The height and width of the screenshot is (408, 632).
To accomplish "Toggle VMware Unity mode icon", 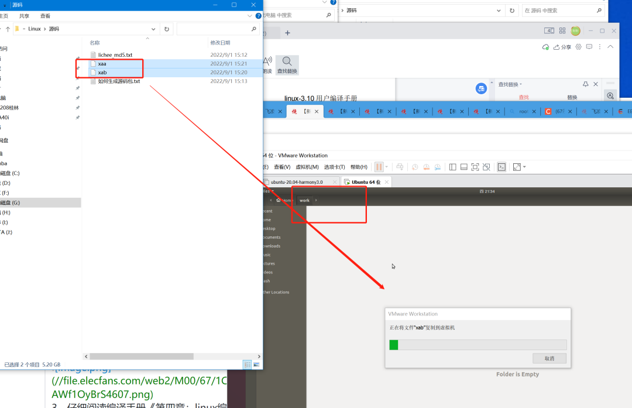I will tap(486, 167).
